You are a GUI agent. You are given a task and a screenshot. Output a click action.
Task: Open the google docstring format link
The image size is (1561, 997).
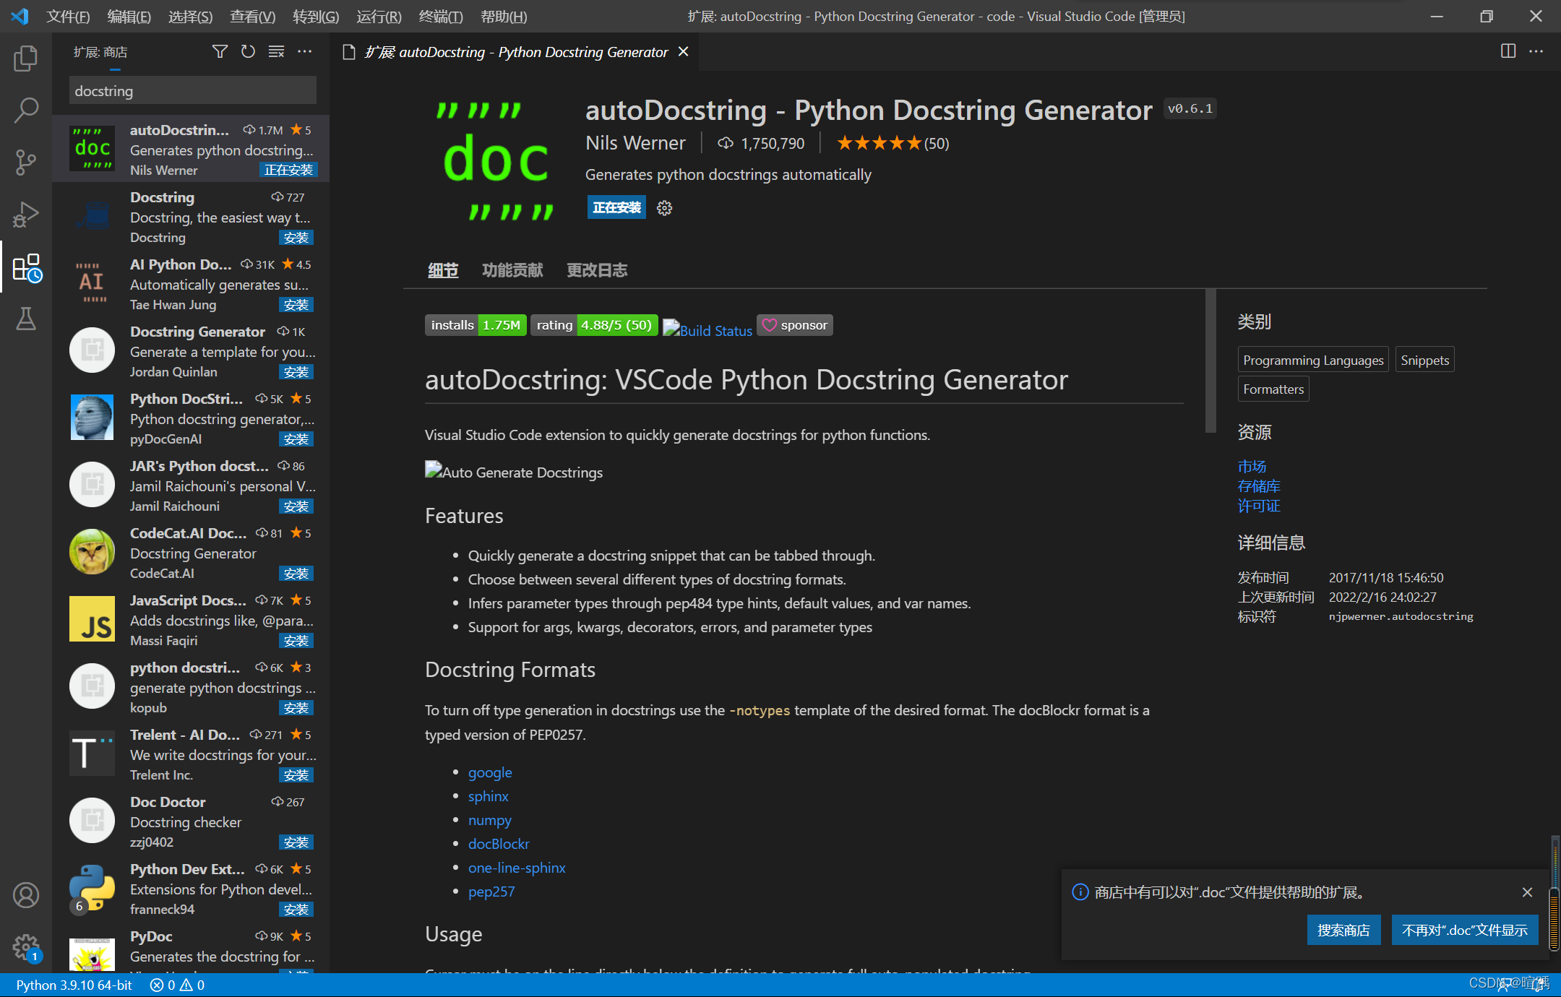[490, 772]
